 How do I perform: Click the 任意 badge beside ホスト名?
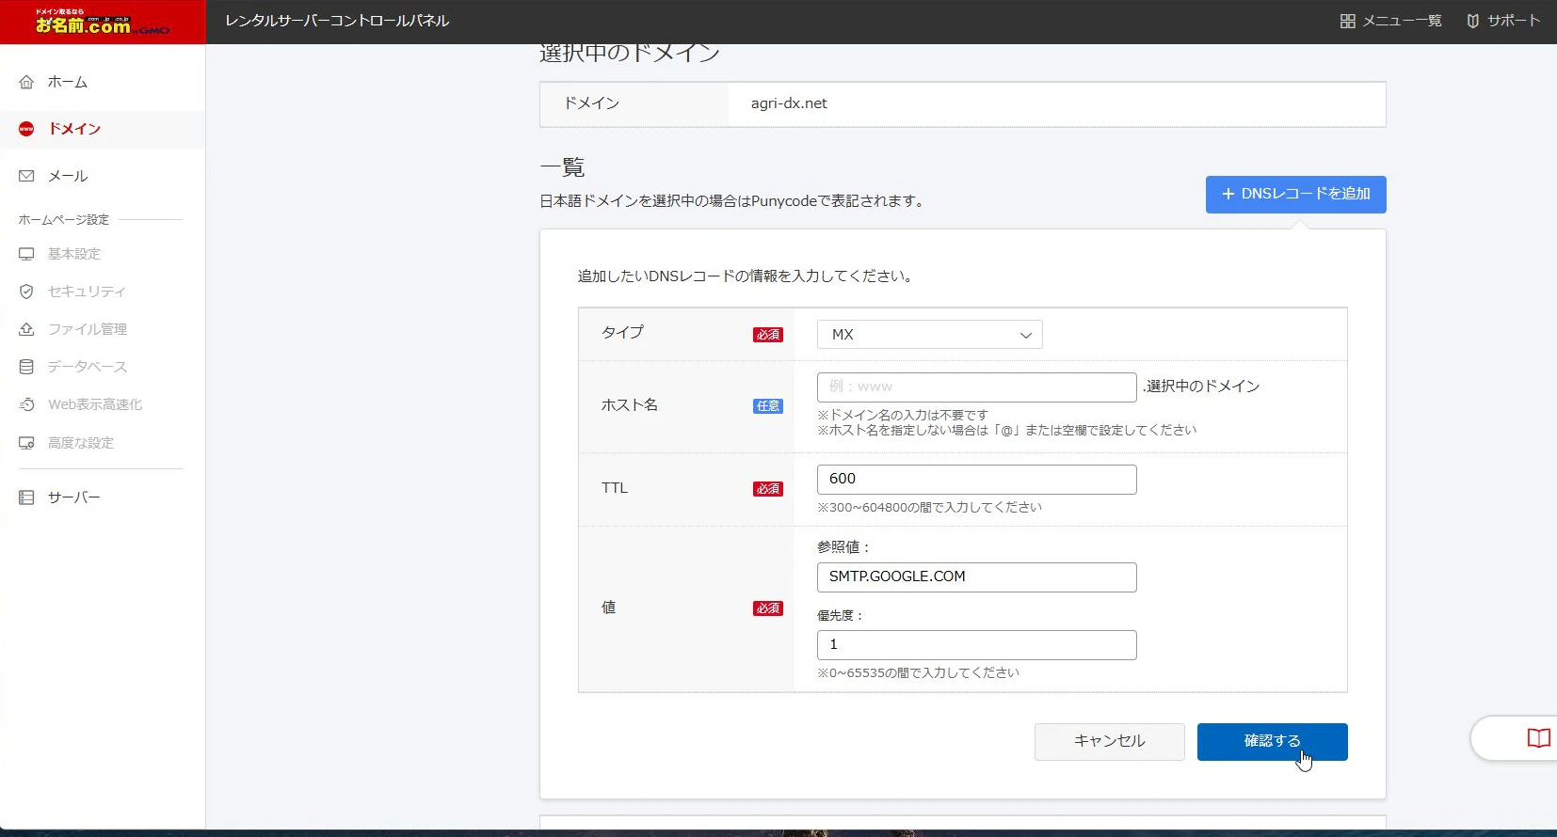coord(767,406)
